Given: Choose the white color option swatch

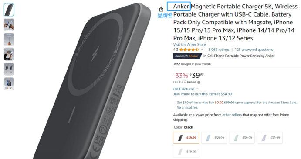Looking at the screenshot, I should 186,152.
